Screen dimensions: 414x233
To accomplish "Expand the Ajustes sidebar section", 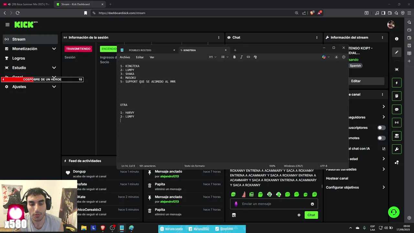I will [x=30, y=87].
